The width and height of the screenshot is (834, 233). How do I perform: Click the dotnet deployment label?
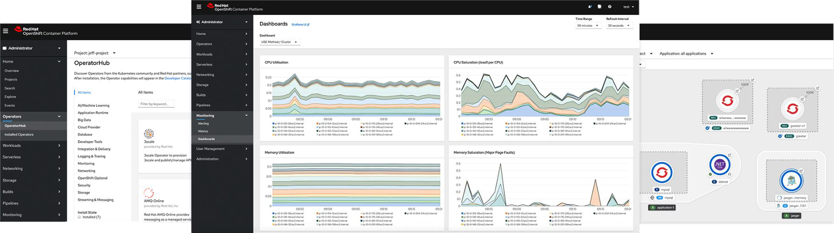click(x=721, y=181)
